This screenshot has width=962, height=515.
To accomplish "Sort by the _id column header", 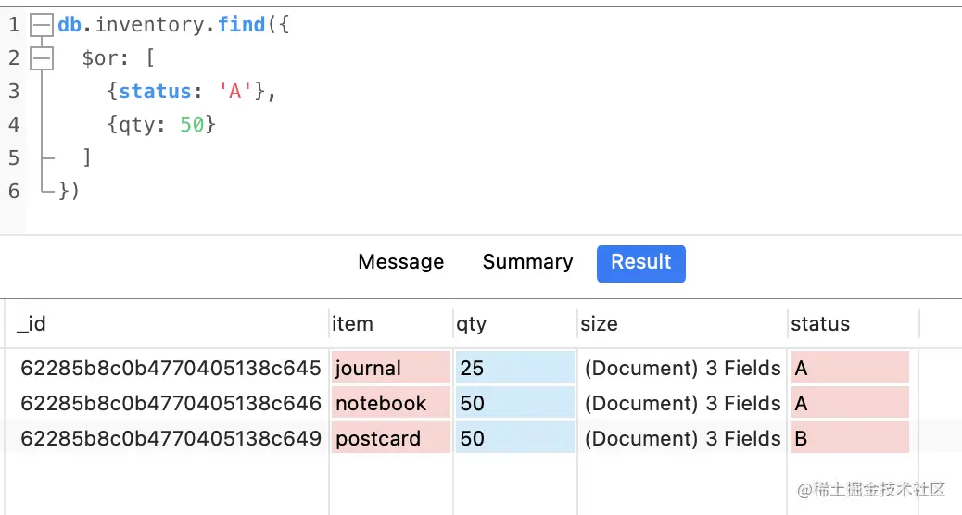I will click(32, 323).
